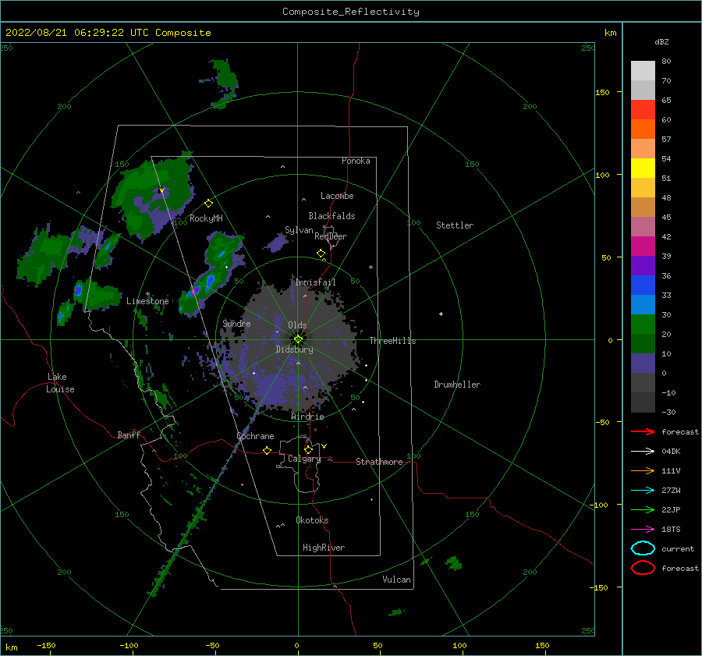Click the Stettler city label
The image size is (702, 656).
(x=455, y=225)
